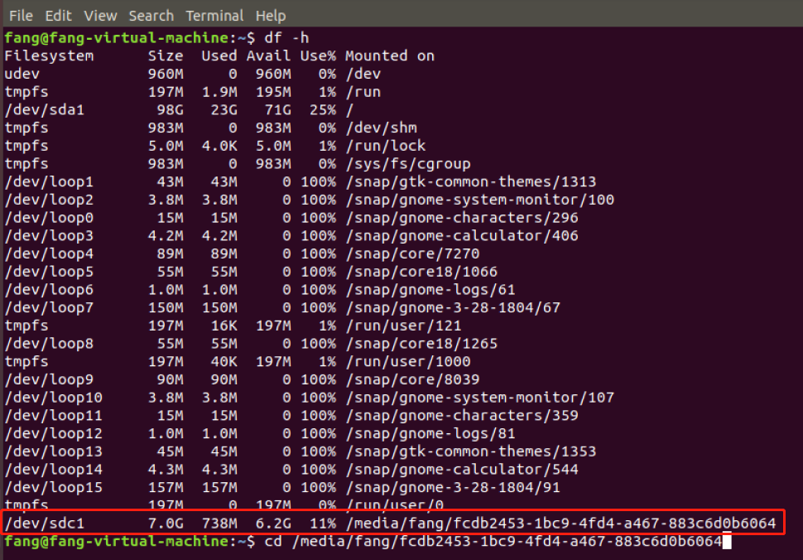Viewport: 803px width, 560px height.
Task: Click the '89M' size of loop4
Action: 170,253
